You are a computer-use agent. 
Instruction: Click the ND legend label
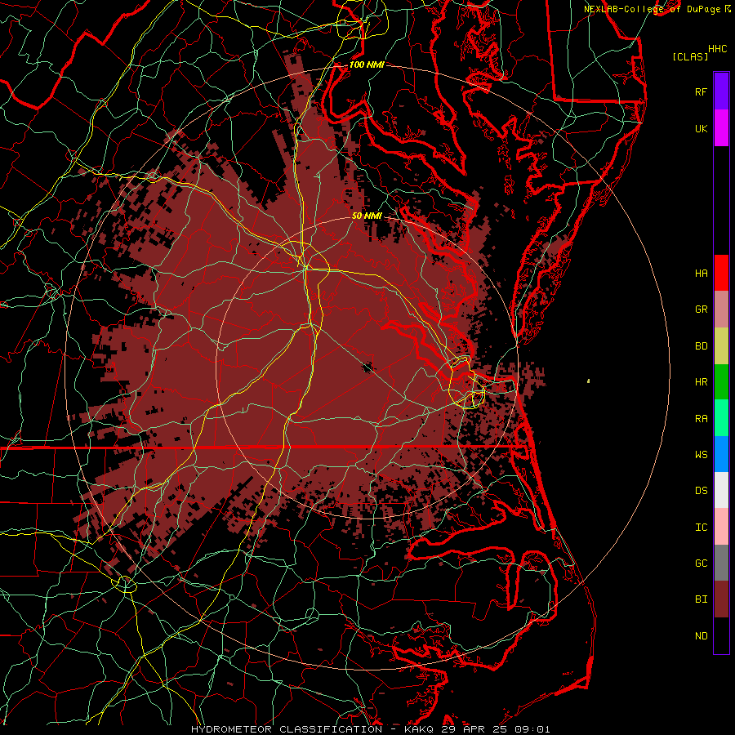click(x=701, y=636)
